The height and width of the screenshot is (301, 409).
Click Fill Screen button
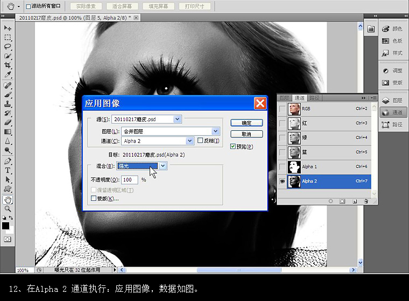(x=158, y=6)
